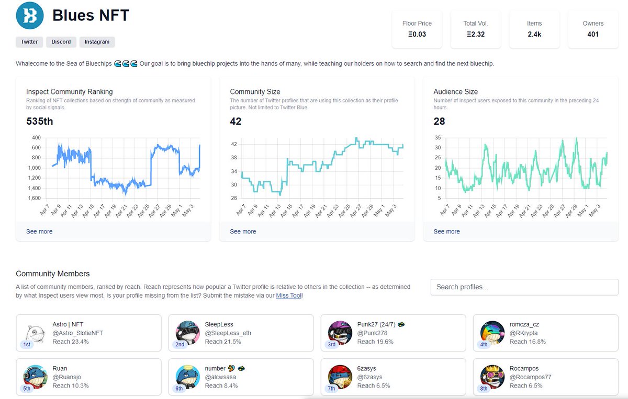The image size is (628, 399).
Task: Click the Items stat card
Action: (534, 29)
